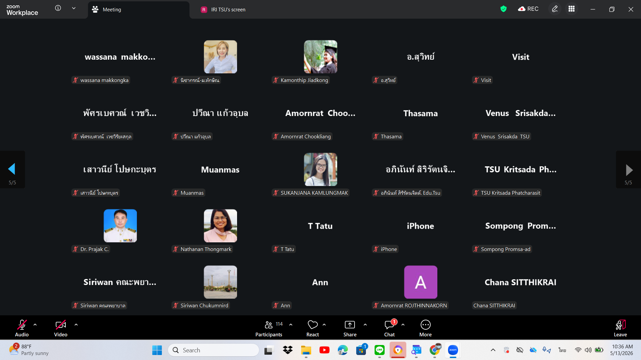Click Leave meeting button
641x360 pixels.
pos(620,328)
